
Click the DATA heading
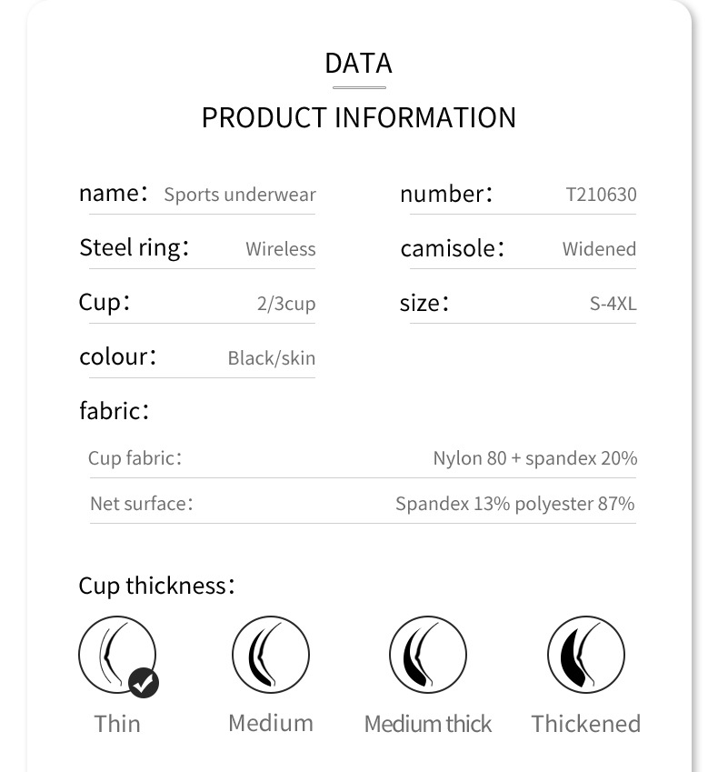tap(359, 64)
